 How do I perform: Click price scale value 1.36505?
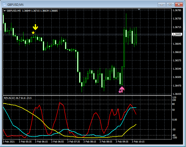(x=177, y=77)
